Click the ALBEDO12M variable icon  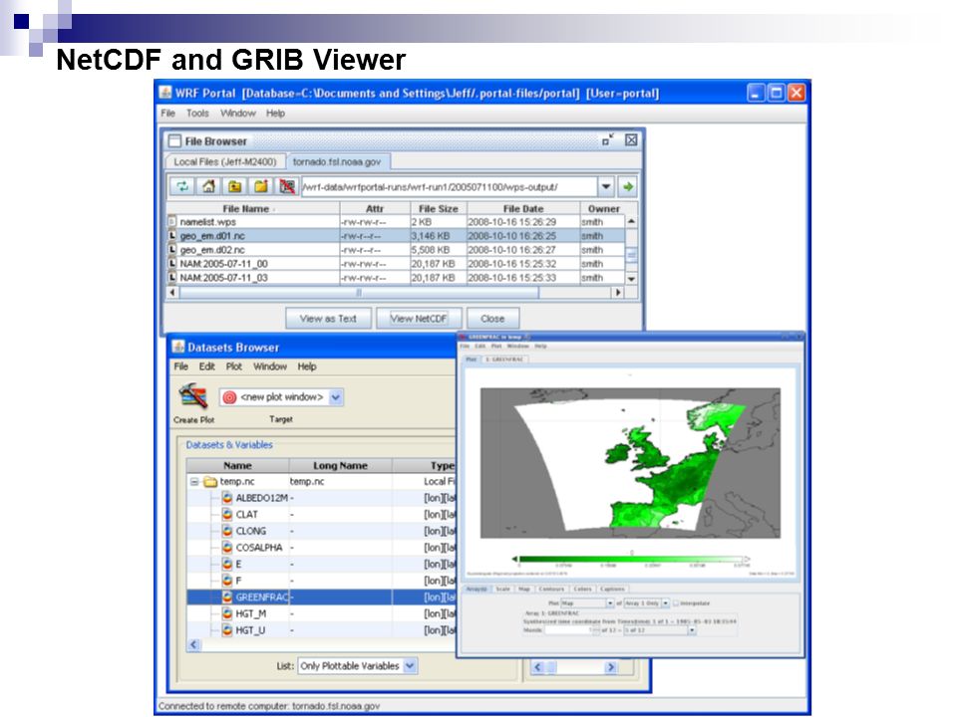[227, 498]
